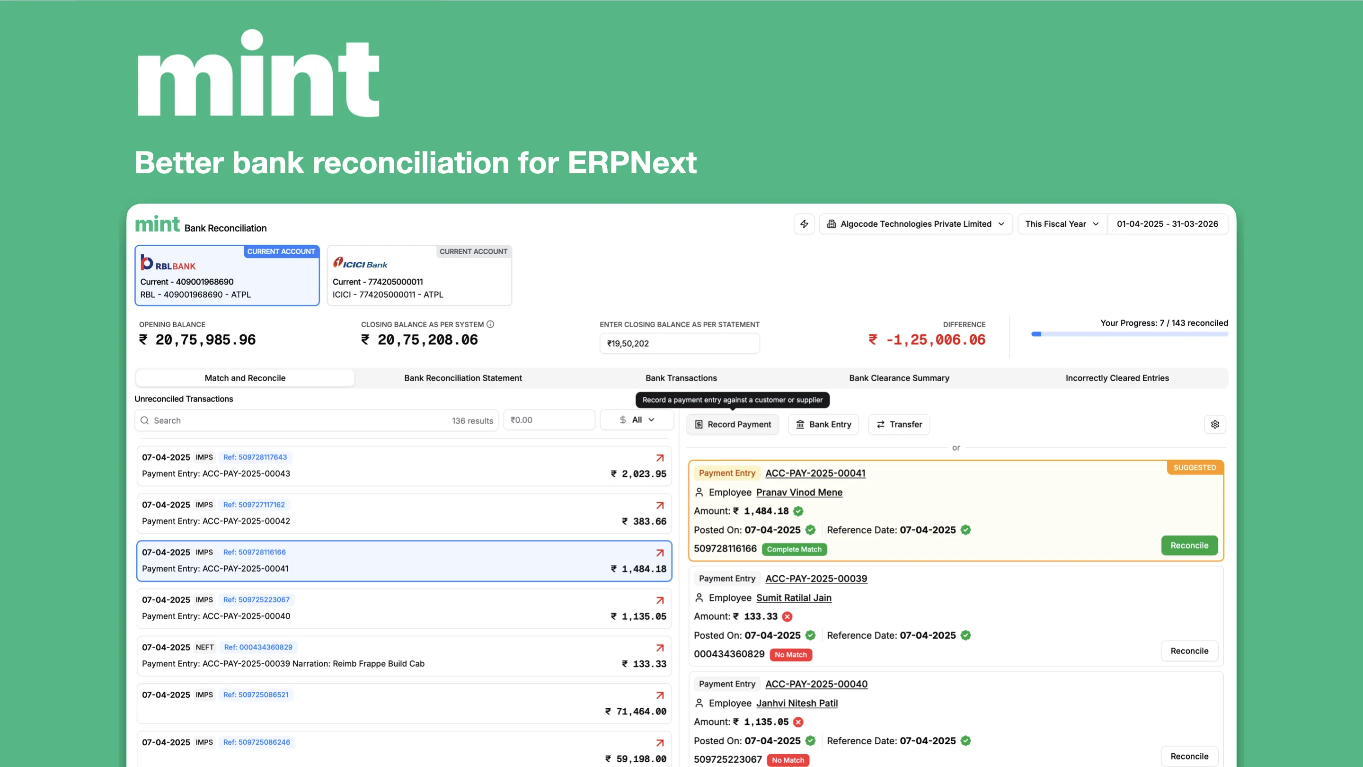Open reconciliation settings via the gear icon

coord(1215,424)
